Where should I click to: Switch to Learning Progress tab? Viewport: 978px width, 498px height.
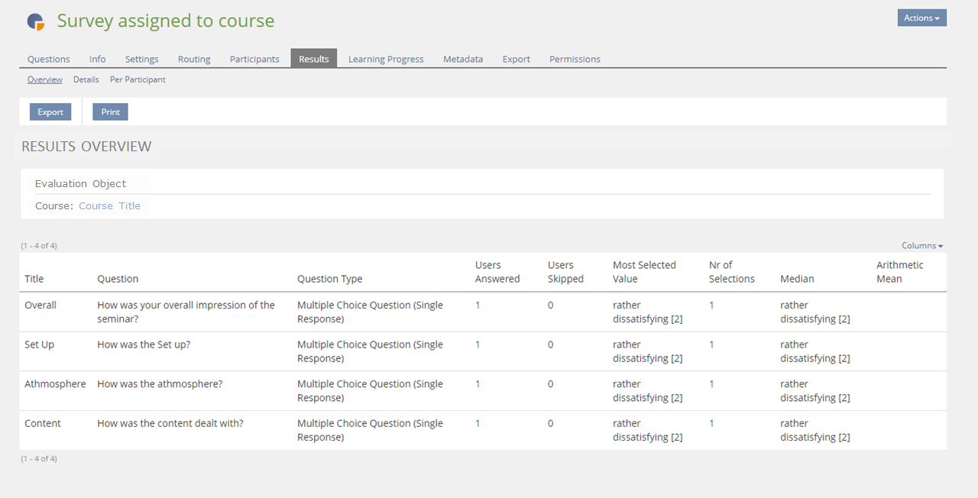(x=386, y=59)
